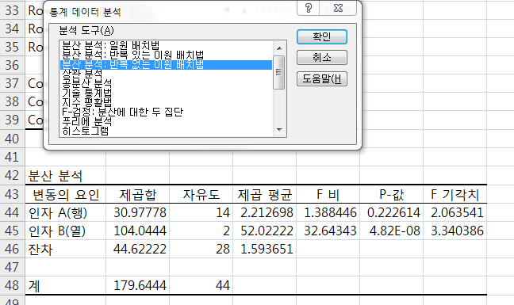Click list scrollbar up arrow

(279, 48)
